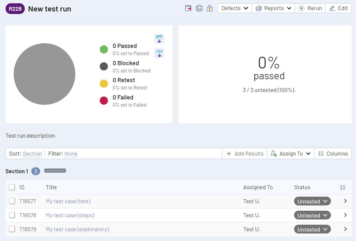The image size is (356, 241).
Task: Click the column settings icon in table header
Action: tap(342, 187)
